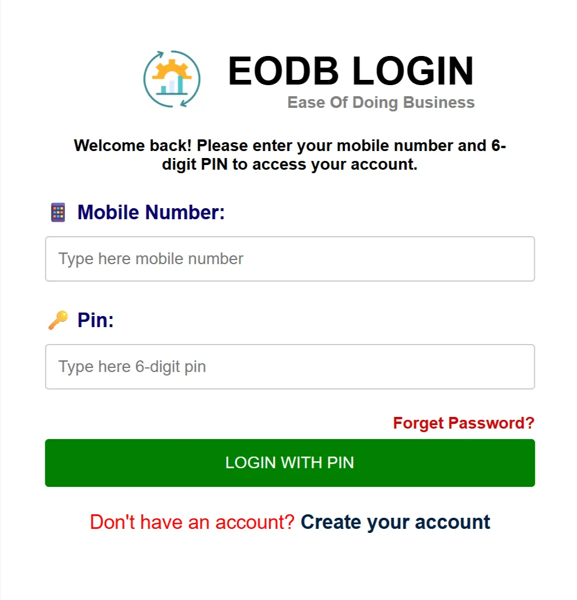Click the EODB LOGIN heading

(x=351, y=71)
